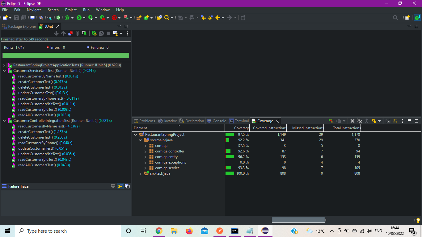The height and width of the screenshot is (237, 422).
Task: Click the green JUnit progress bar
Action: tap(66, 56)
